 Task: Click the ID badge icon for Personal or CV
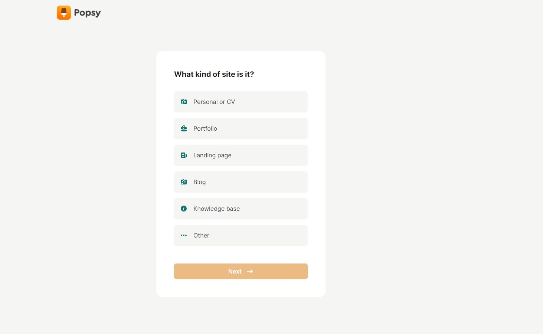tap(184, 102)
